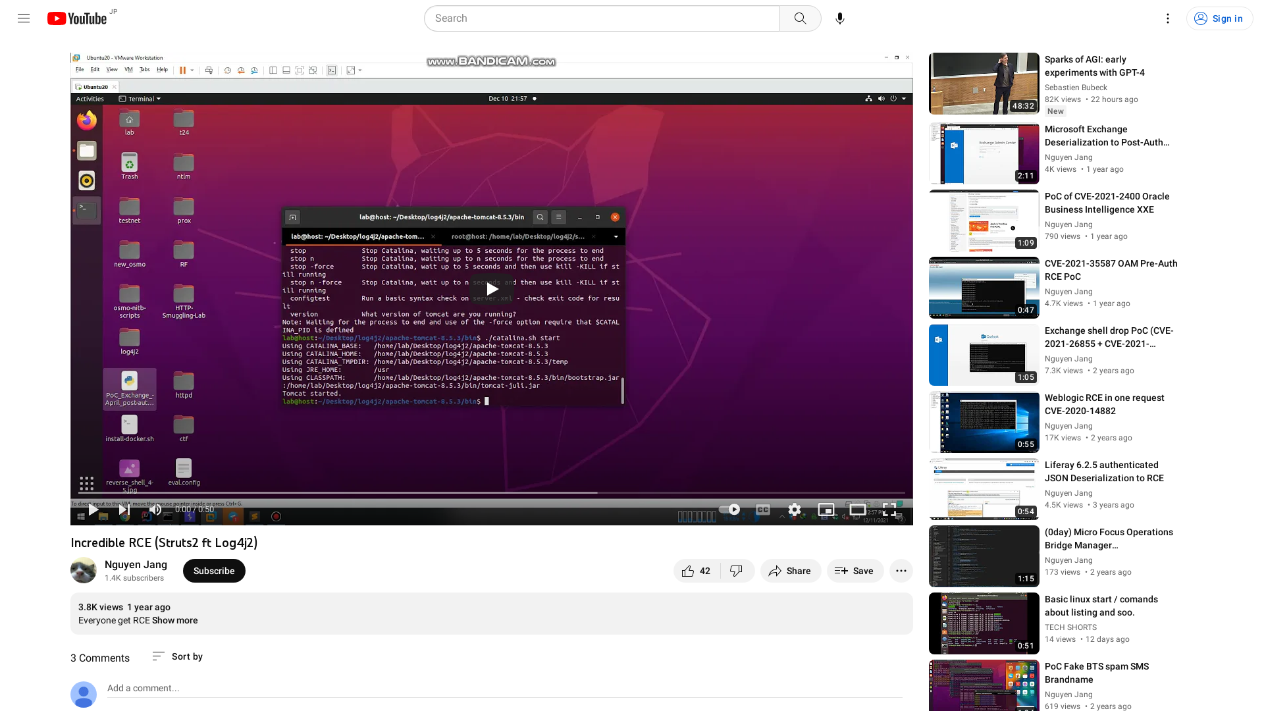This screenshot has height=711, width=1264.
Task: Switch to miniplayer mode
Action: (x=826, y=510)
